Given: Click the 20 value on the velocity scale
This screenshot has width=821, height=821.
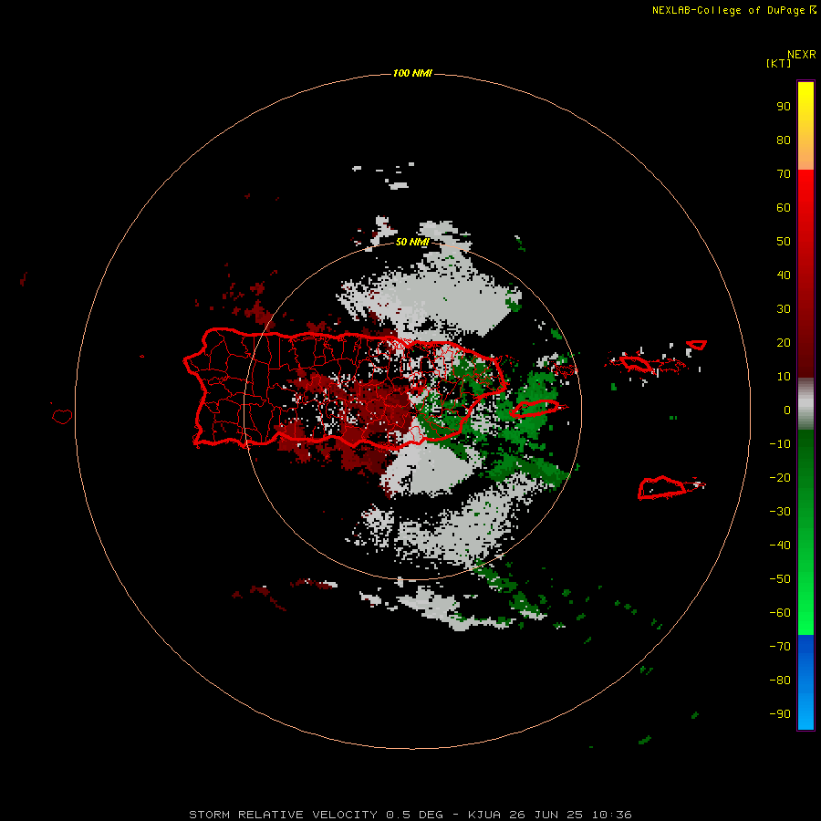Looking at the screenshot, I should (784, 343).
